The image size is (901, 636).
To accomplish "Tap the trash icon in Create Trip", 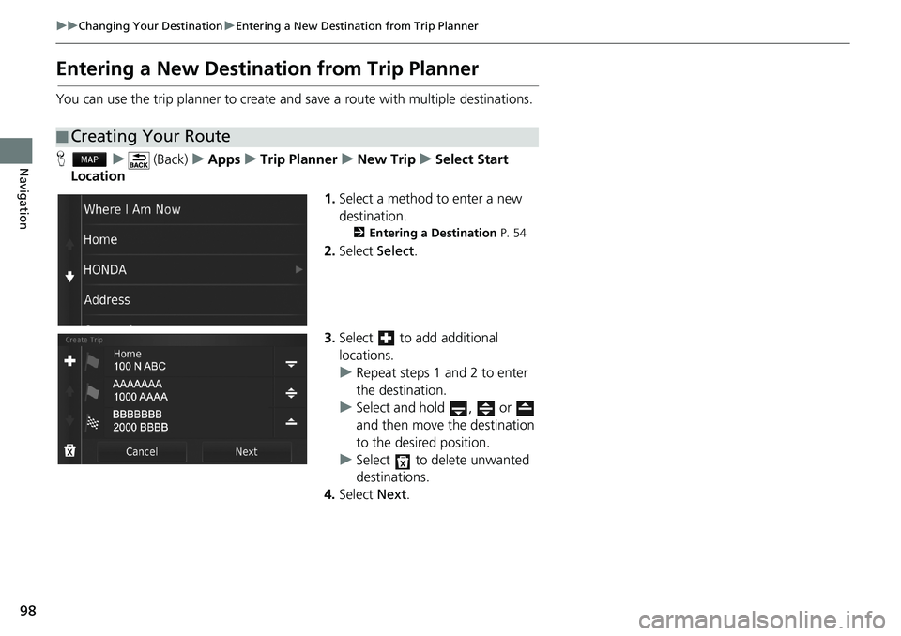I will click(69, 450).
